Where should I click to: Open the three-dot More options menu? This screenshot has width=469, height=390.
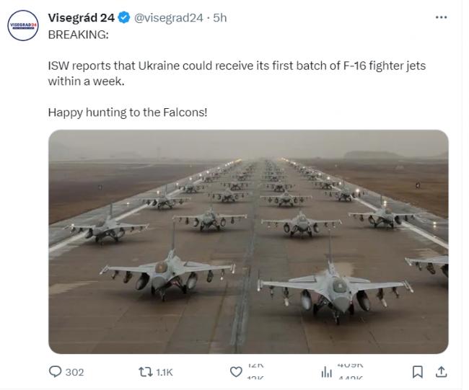pyautogui.click(x=441, y=17)
